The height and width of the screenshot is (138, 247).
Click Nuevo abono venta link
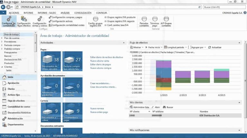(x=100, y=61)
